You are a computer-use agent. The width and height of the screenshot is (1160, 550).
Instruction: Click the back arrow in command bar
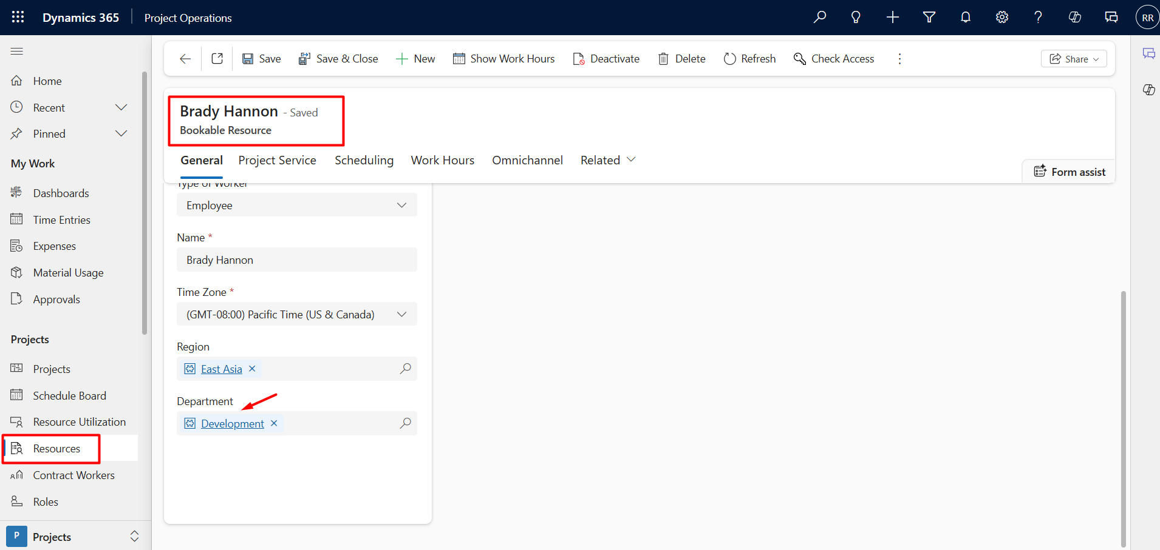pos(185,59)
